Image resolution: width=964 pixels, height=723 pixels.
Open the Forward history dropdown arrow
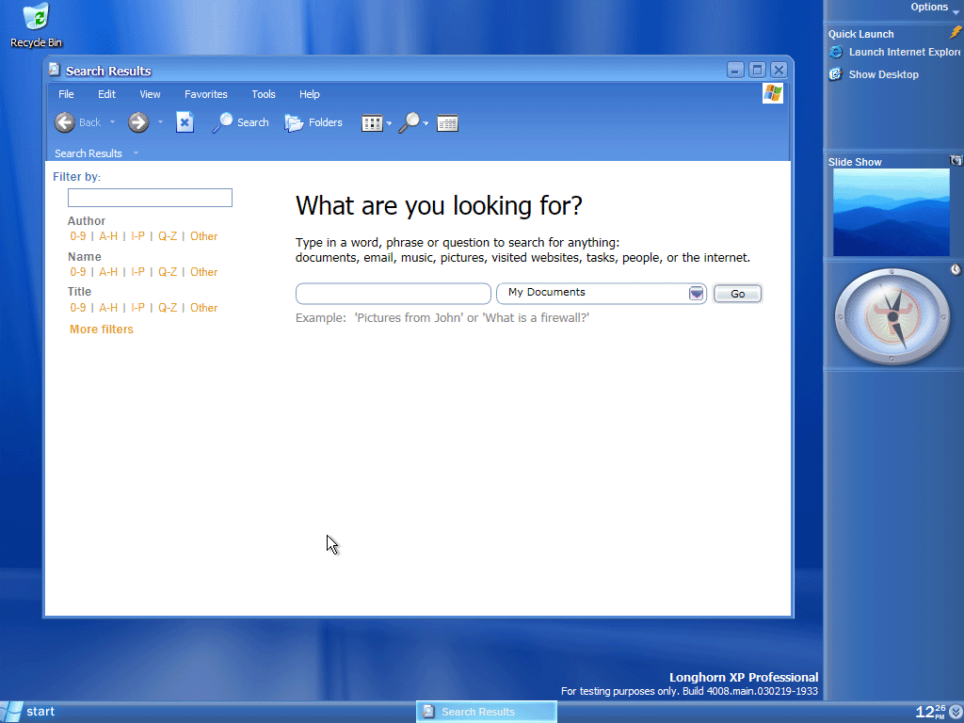point(160,122)
